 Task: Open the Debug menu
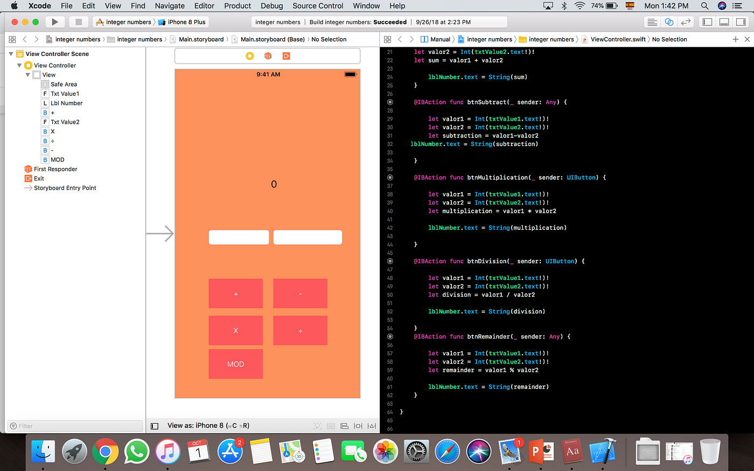coord(271,6)
